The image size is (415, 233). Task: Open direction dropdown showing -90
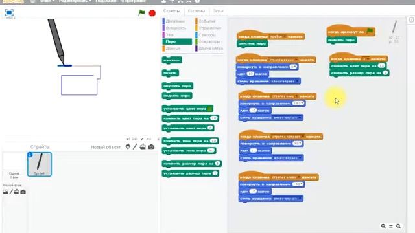298,184
